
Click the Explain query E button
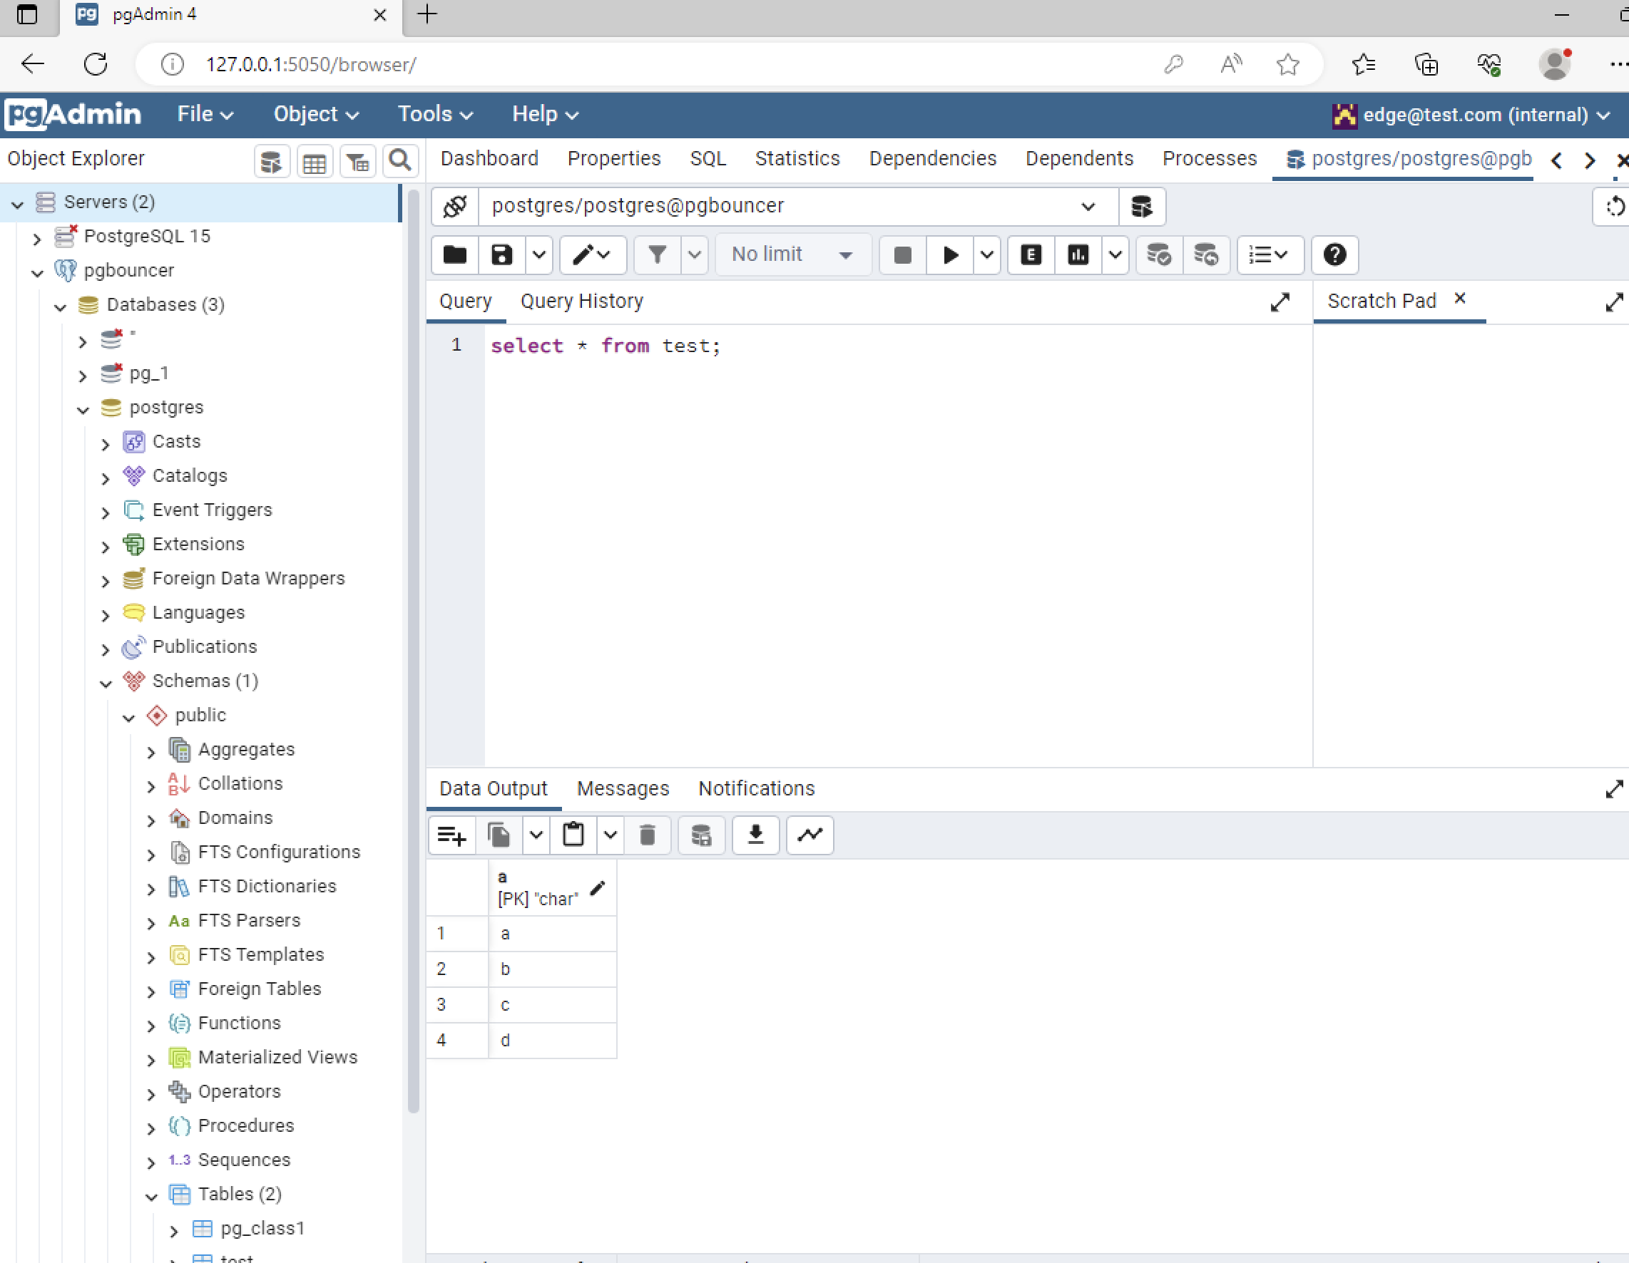[1031, 255]
